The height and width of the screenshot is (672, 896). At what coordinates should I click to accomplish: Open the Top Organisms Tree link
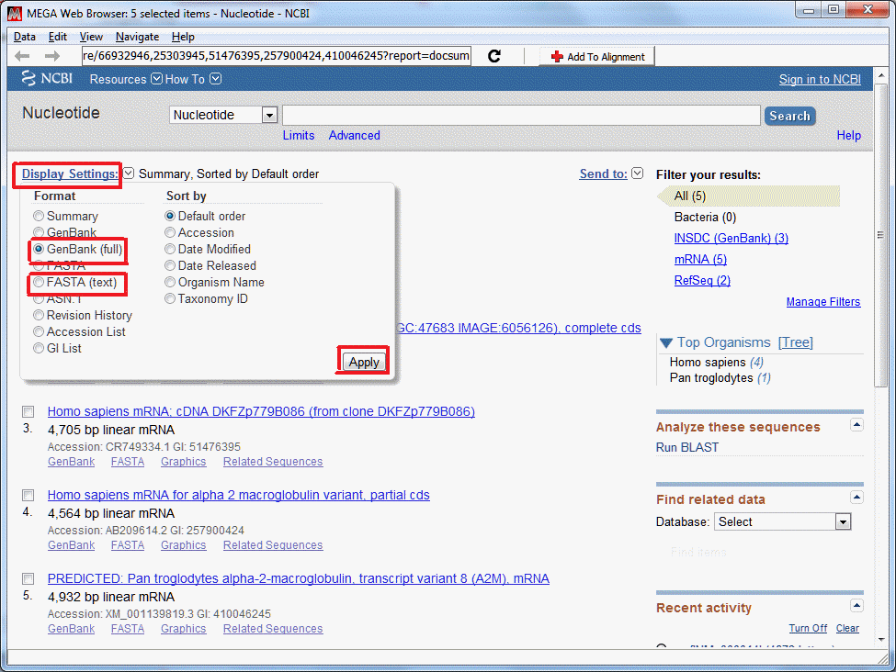point(796,342)
